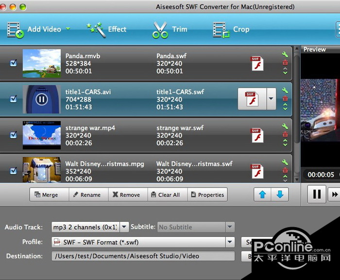Screen dimensions: 340x280
Task: Select the Panda.swf output name
Action: (x=171, y=56)
